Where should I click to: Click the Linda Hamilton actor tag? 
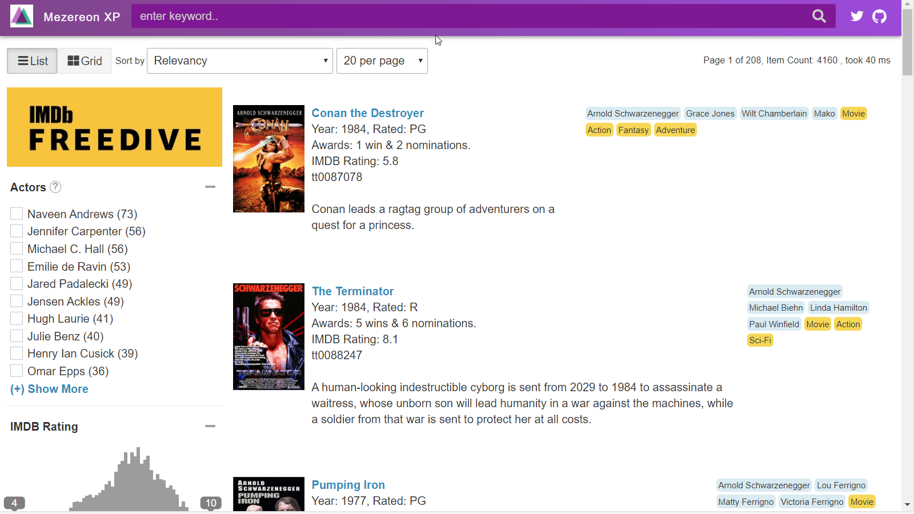click(838, 308)
